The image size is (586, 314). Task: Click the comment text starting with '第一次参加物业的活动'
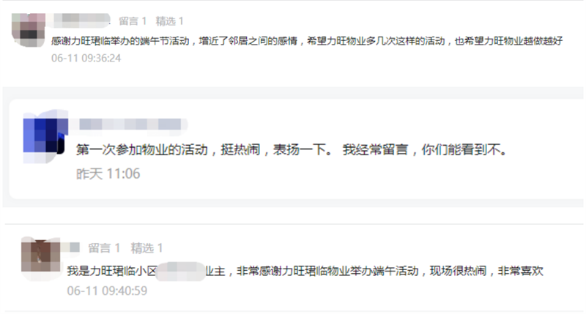(x=292, y=150)
